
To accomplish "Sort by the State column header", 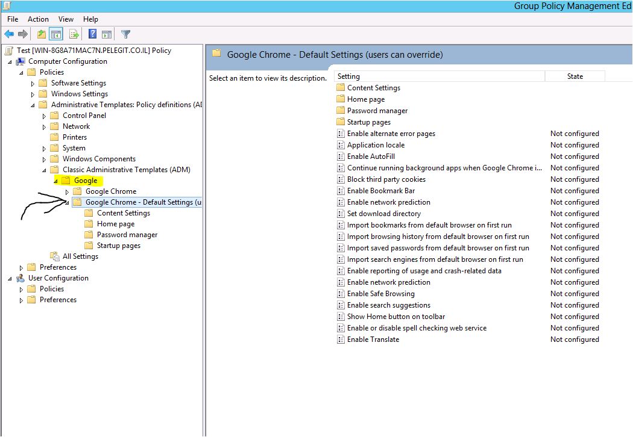I will click(x=575, y=76).
